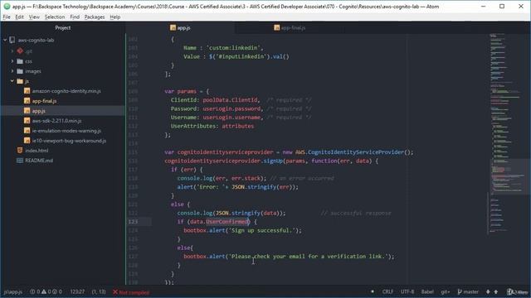Click the linter warning triangle icon

pyautogui.click(x=44, y=291)
